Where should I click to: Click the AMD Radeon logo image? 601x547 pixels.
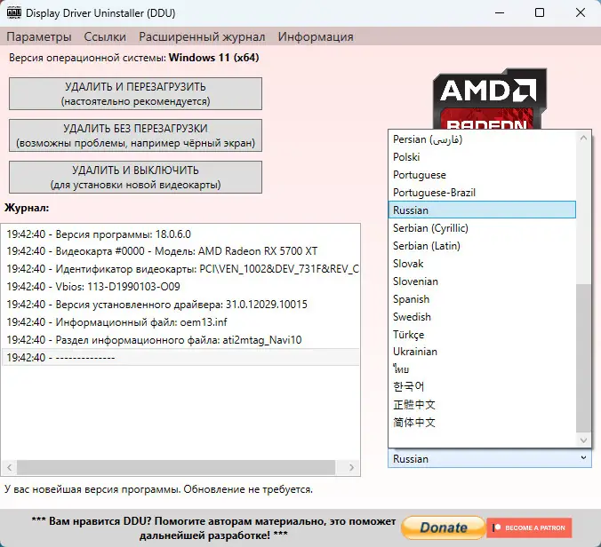(x=486, y=99)
